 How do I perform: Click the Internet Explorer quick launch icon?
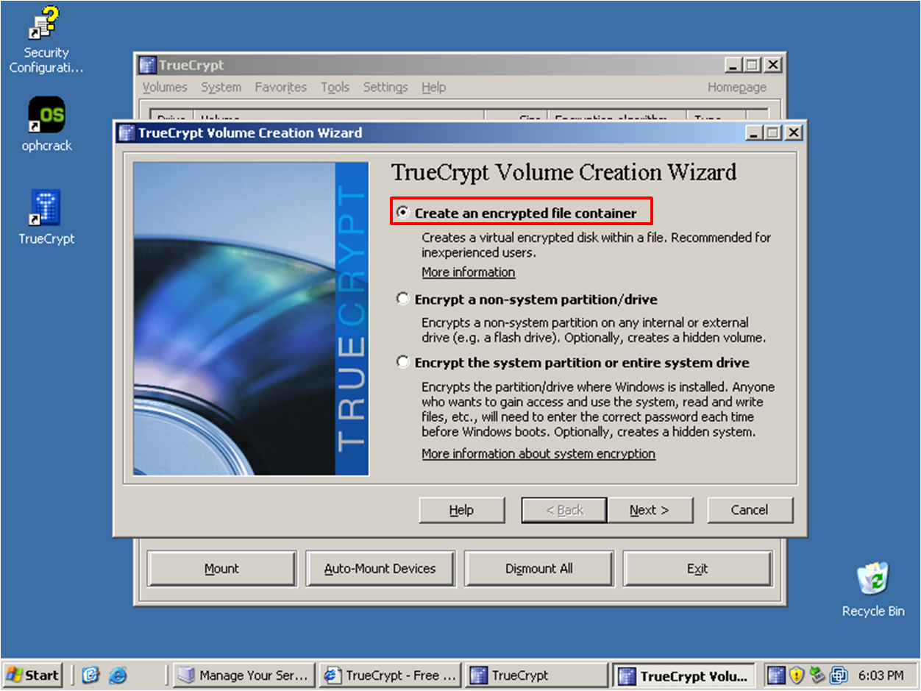(118, 675)
